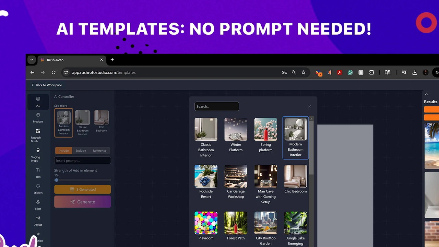Image resolution: width=439 pixels, height=247 pixels.
Task: Switch to the Include option
Action: [63, 151]
